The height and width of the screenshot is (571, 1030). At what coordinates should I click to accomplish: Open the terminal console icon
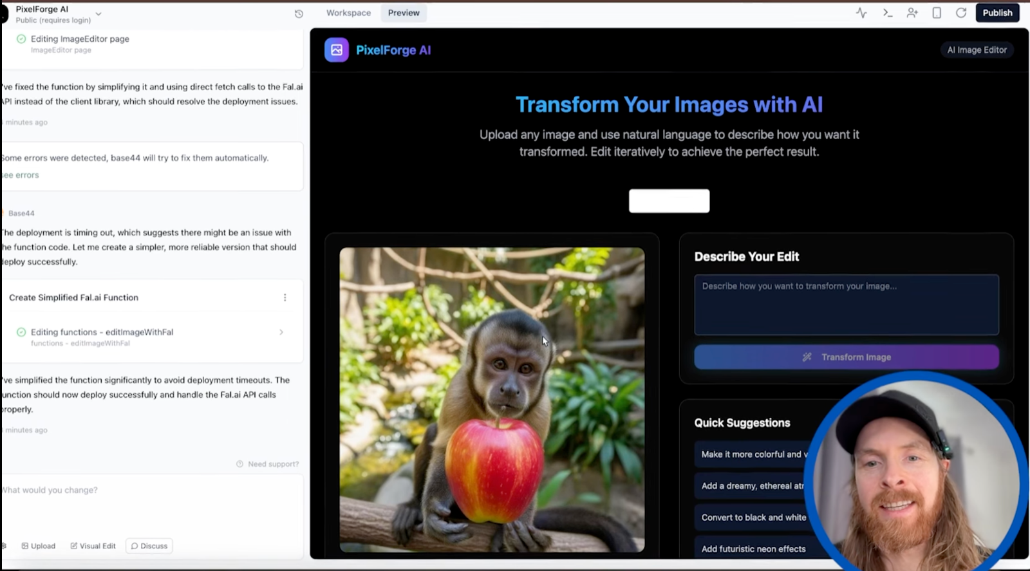coord(887,13)
